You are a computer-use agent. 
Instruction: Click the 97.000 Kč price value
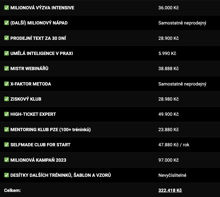(168, 160)
